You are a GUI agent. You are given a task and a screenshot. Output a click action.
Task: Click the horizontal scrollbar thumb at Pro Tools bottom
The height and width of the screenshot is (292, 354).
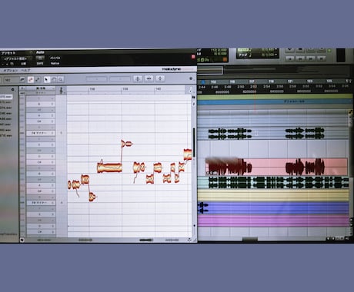pyautogui.click(x=250, y=239)
